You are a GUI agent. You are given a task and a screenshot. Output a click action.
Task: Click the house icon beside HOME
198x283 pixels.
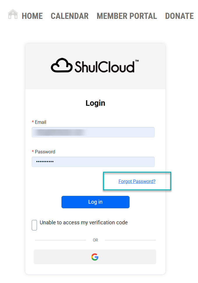tap(13, 14)
